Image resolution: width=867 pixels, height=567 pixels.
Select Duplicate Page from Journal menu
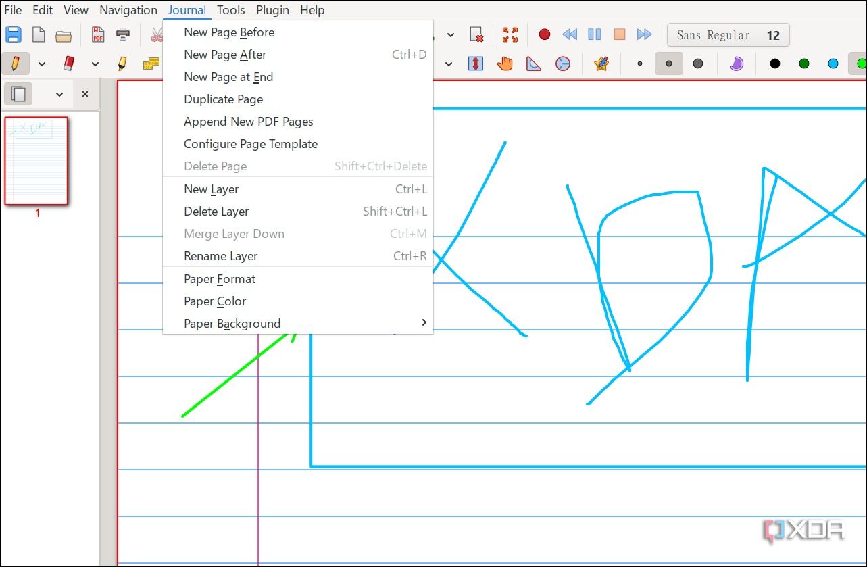click(x=298, y=99)
